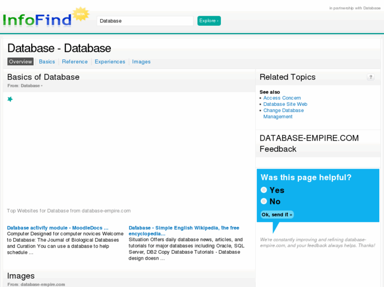Submit feedback with Ok, send it button
The width and height of the screenshot is (384, 287).
(277, 215)
